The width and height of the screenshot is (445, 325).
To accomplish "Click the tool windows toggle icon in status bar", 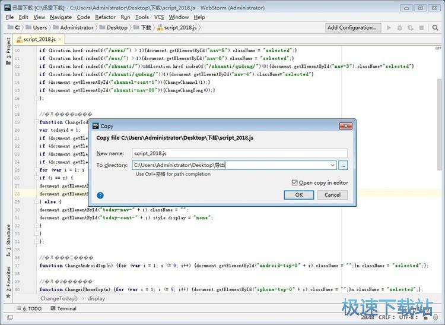I will click(x=10, y=317).
